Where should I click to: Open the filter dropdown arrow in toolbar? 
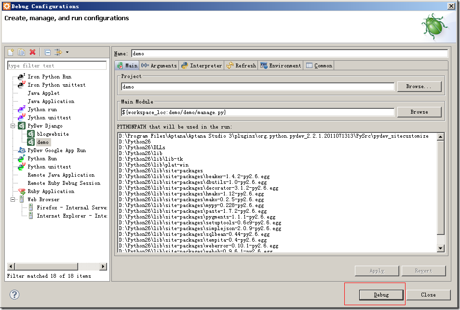[x=67, y=52]
